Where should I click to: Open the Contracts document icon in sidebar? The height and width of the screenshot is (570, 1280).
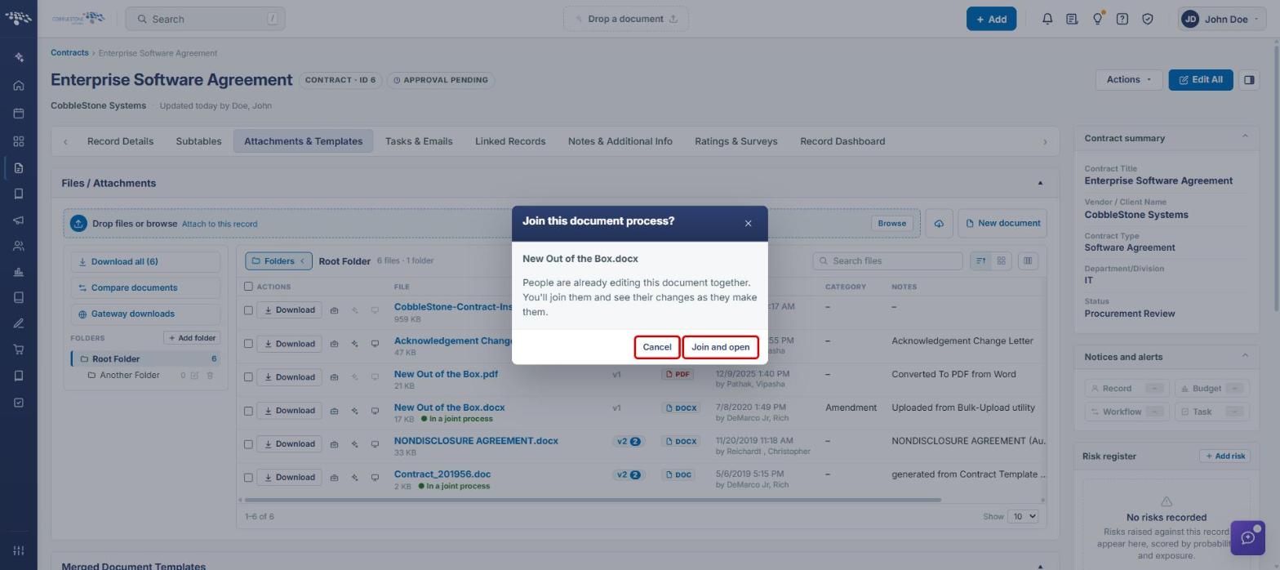click(x=19, y=168)
